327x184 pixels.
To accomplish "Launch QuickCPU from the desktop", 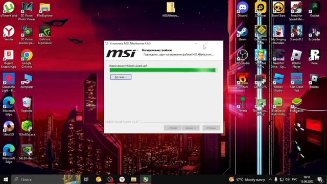I will pos(261,81).
